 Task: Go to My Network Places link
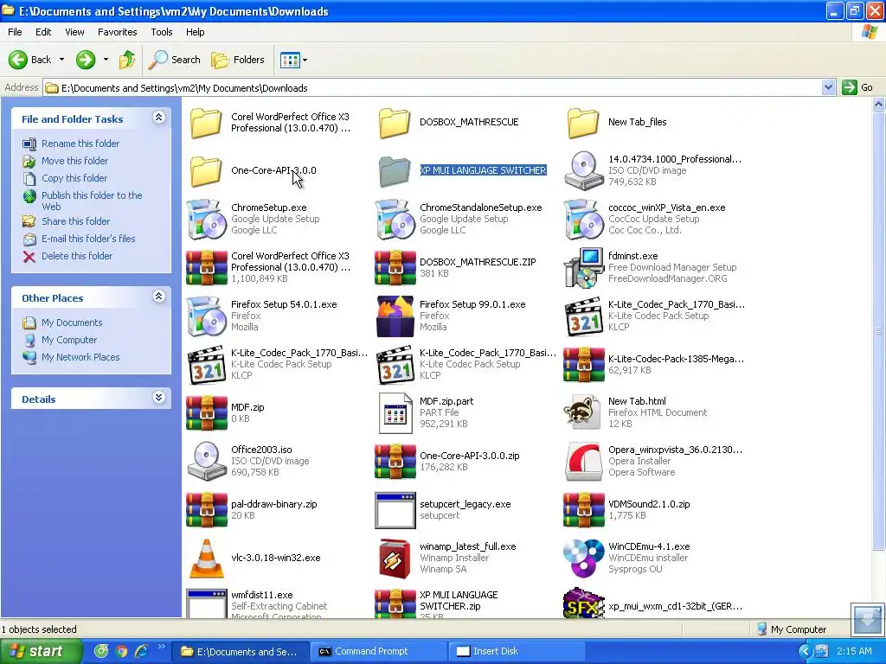pyautogui.click(x=80, y=357)
